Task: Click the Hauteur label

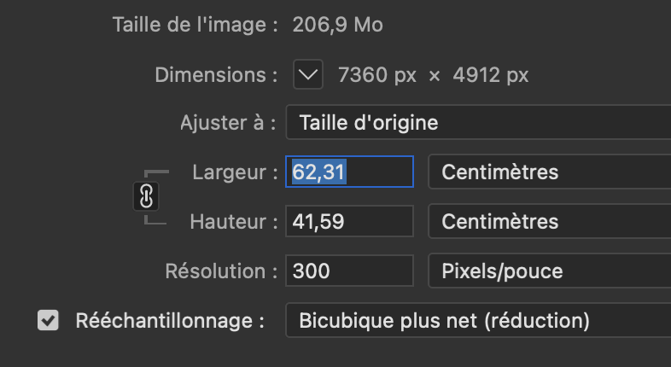Action: point(234,222)
